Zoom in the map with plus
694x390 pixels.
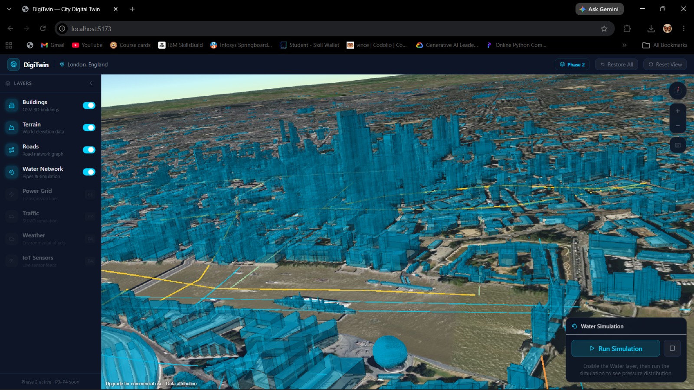click(x=678, y=111)
